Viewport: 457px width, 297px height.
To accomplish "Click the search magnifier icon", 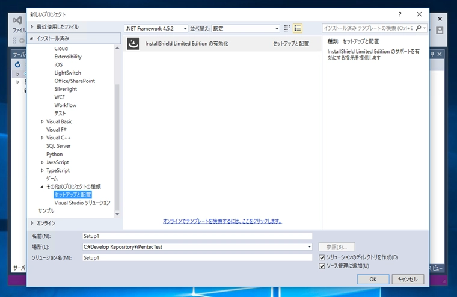I will click(x=419, y=28).
